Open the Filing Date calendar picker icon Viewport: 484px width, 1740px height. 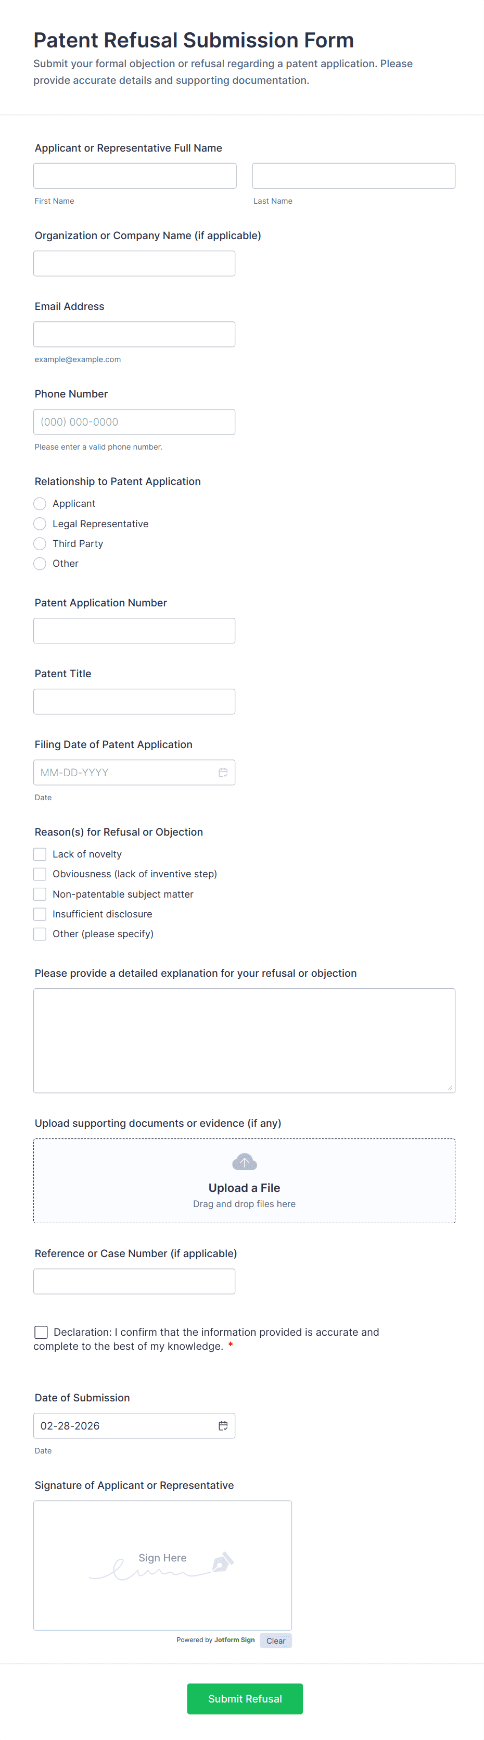click(223, 772)
